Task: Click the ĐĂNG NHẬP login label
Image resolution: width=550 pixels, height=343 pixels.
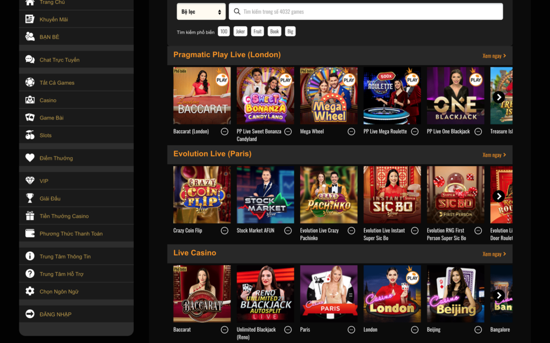Action: 55,314
